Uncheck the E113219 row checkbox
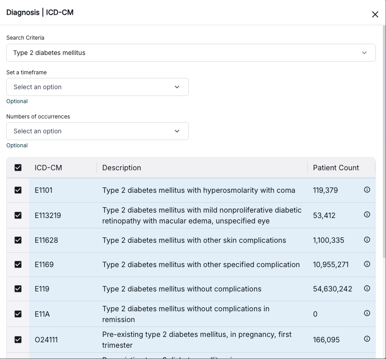Viewport: 386px width, 359px height. coord(18,215)
